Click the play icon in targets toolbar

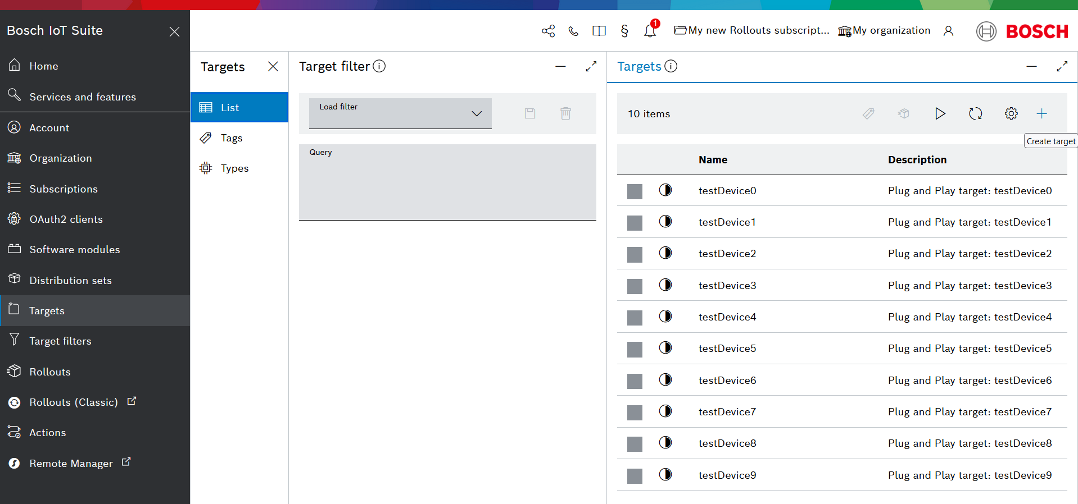pyautogui.click(x=940, y=114)
